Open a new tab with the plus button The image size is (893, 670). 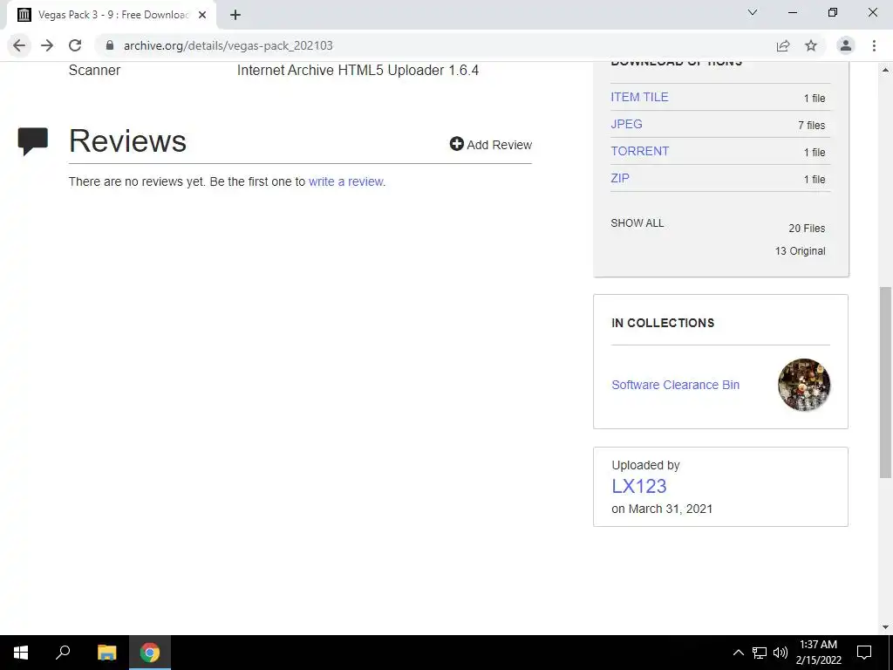tap(235, 15)
